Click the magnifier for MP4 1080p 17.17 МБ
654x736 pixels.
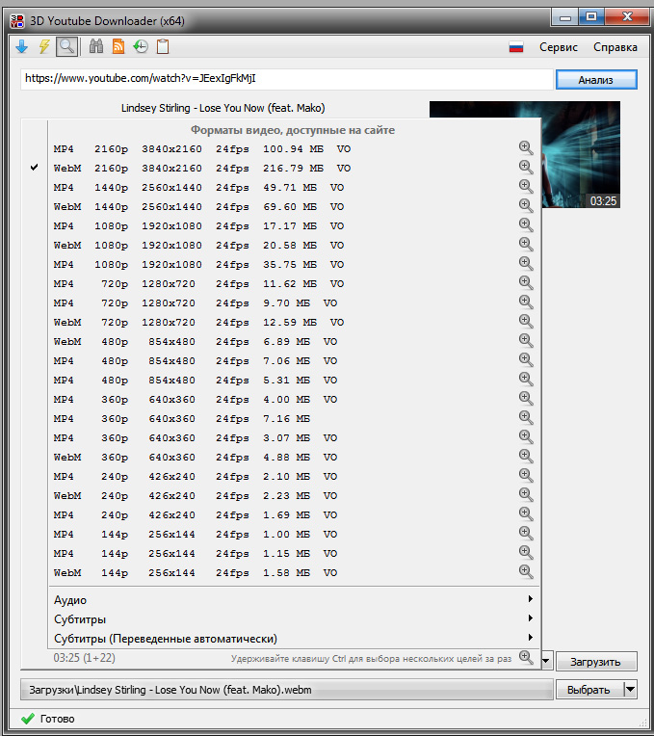coord(526,225)
